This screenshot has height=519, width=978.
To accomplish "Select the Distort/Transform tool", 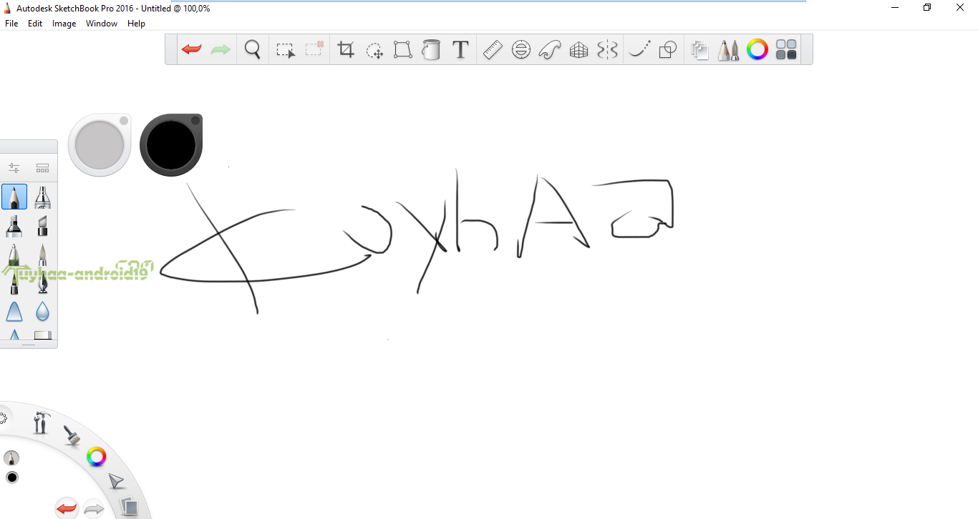I will 402,49.
